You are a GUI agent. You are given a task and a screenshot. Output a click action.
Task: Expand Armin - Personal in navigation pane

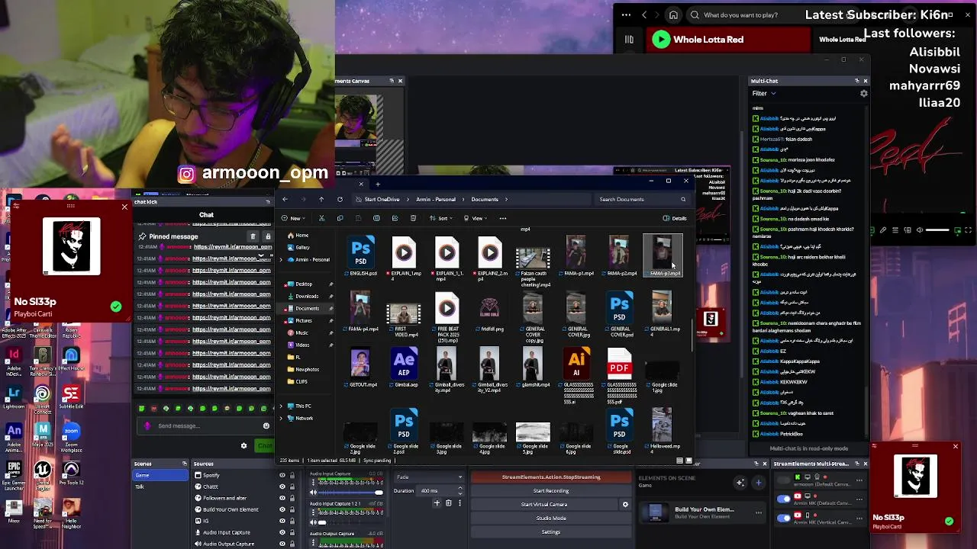click(x=281, y=260)
